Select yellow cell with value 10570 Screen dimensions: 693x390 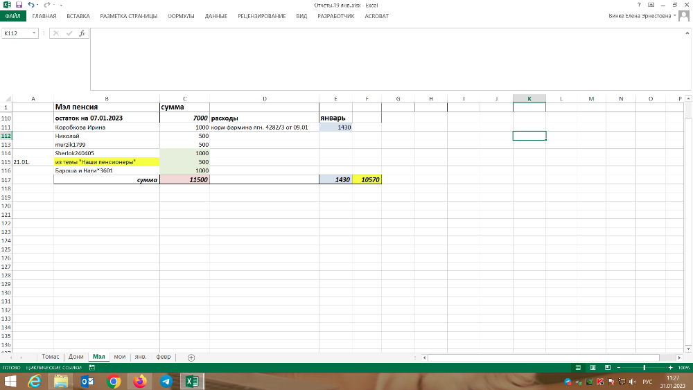tap(367, 180)
